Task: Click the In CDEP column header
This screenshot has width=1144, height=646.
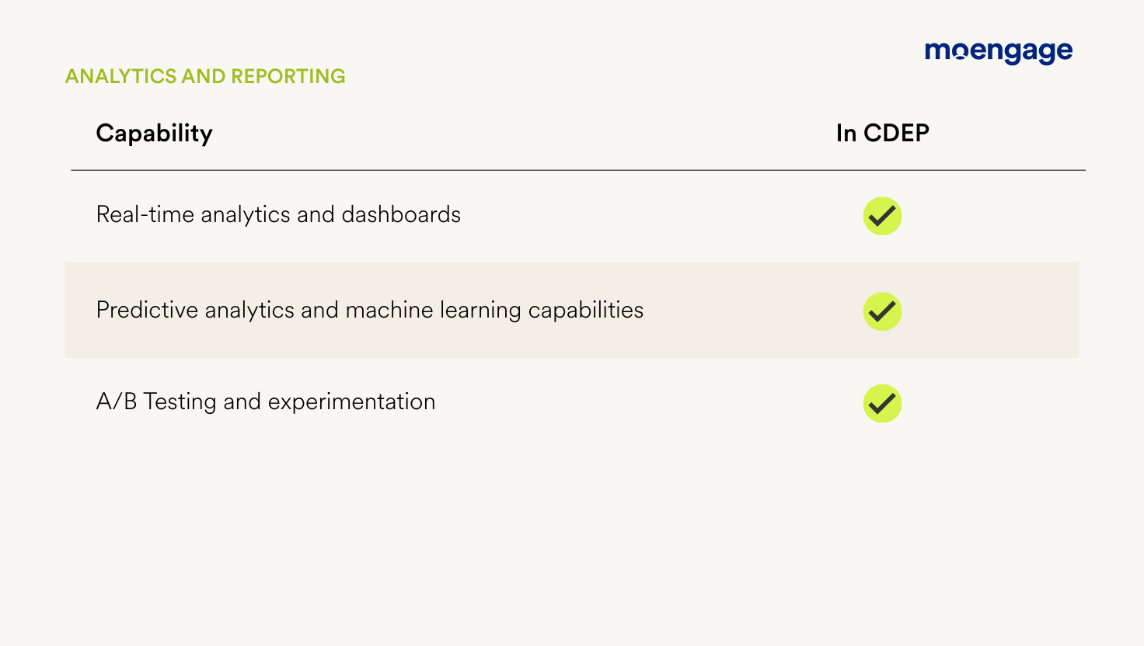Action: pos(882,133)
